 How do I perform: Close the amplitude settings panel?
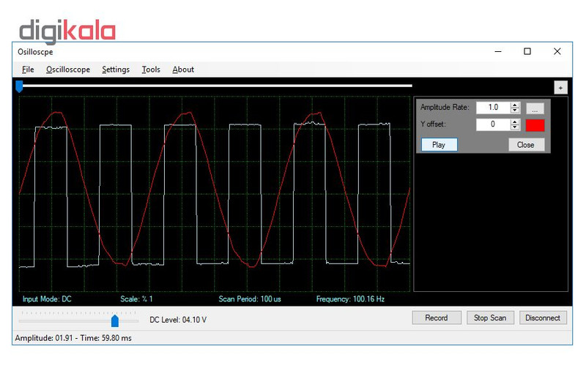tap(526, 145)
